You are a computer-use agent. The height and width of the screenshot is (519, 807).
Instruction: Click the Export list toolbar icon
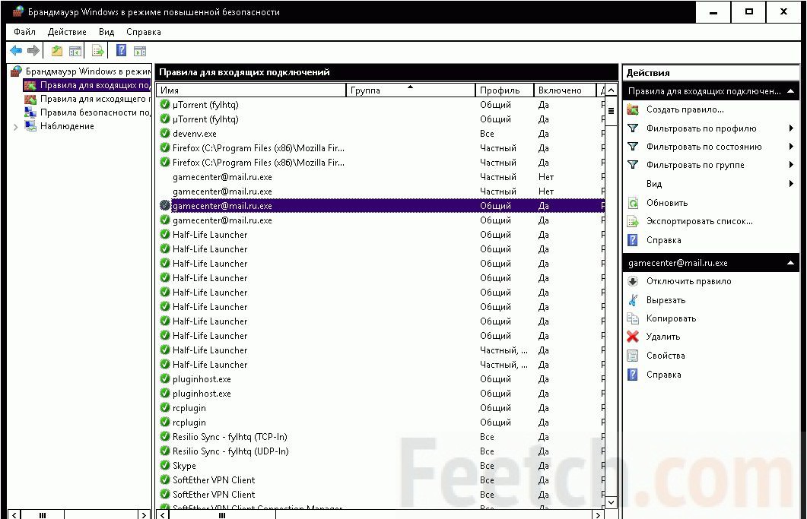[x=98, y=50]
